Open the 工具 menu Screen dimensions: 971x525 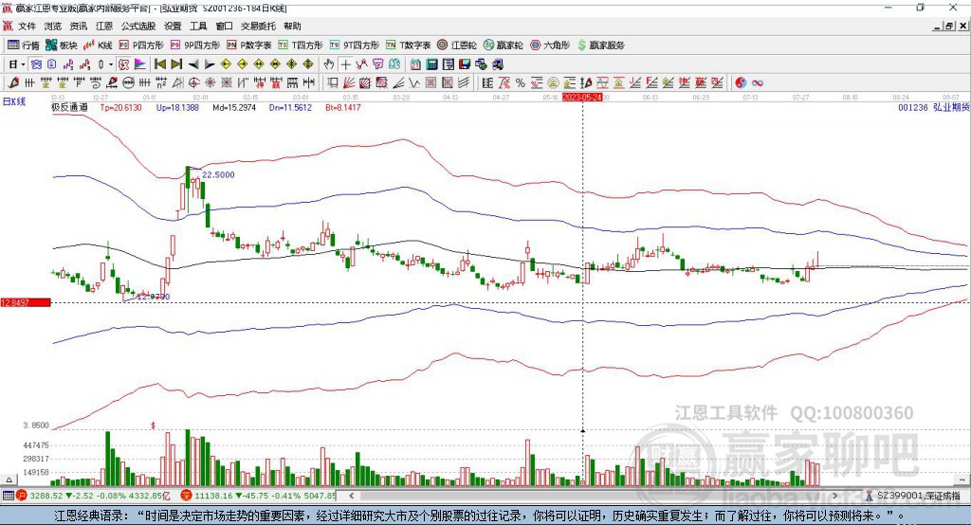tap(198, 26)
